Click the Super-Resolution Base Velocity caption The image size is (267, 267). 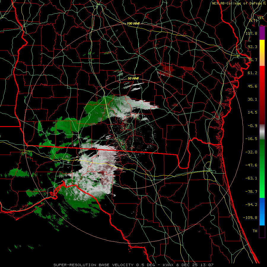point(133,265)
